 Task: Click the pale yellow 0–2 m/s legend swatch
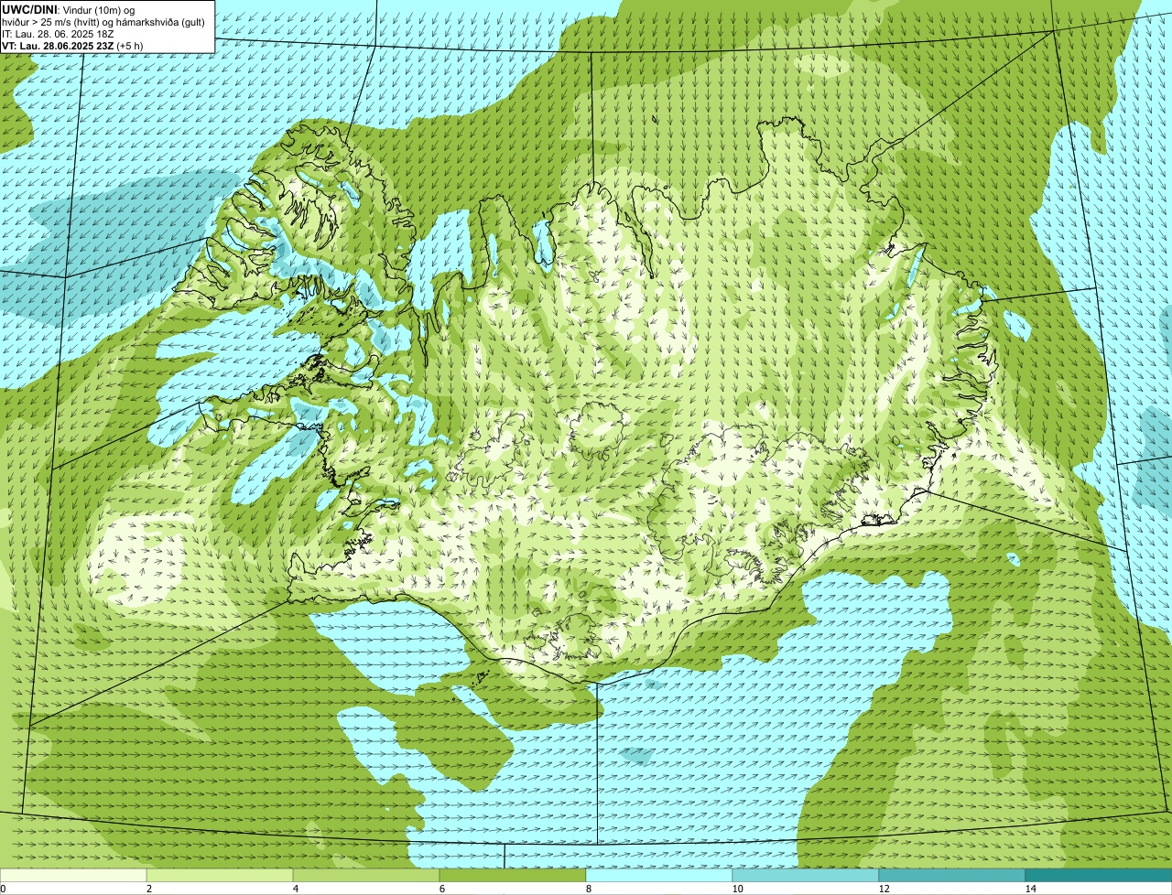point(73,875)
